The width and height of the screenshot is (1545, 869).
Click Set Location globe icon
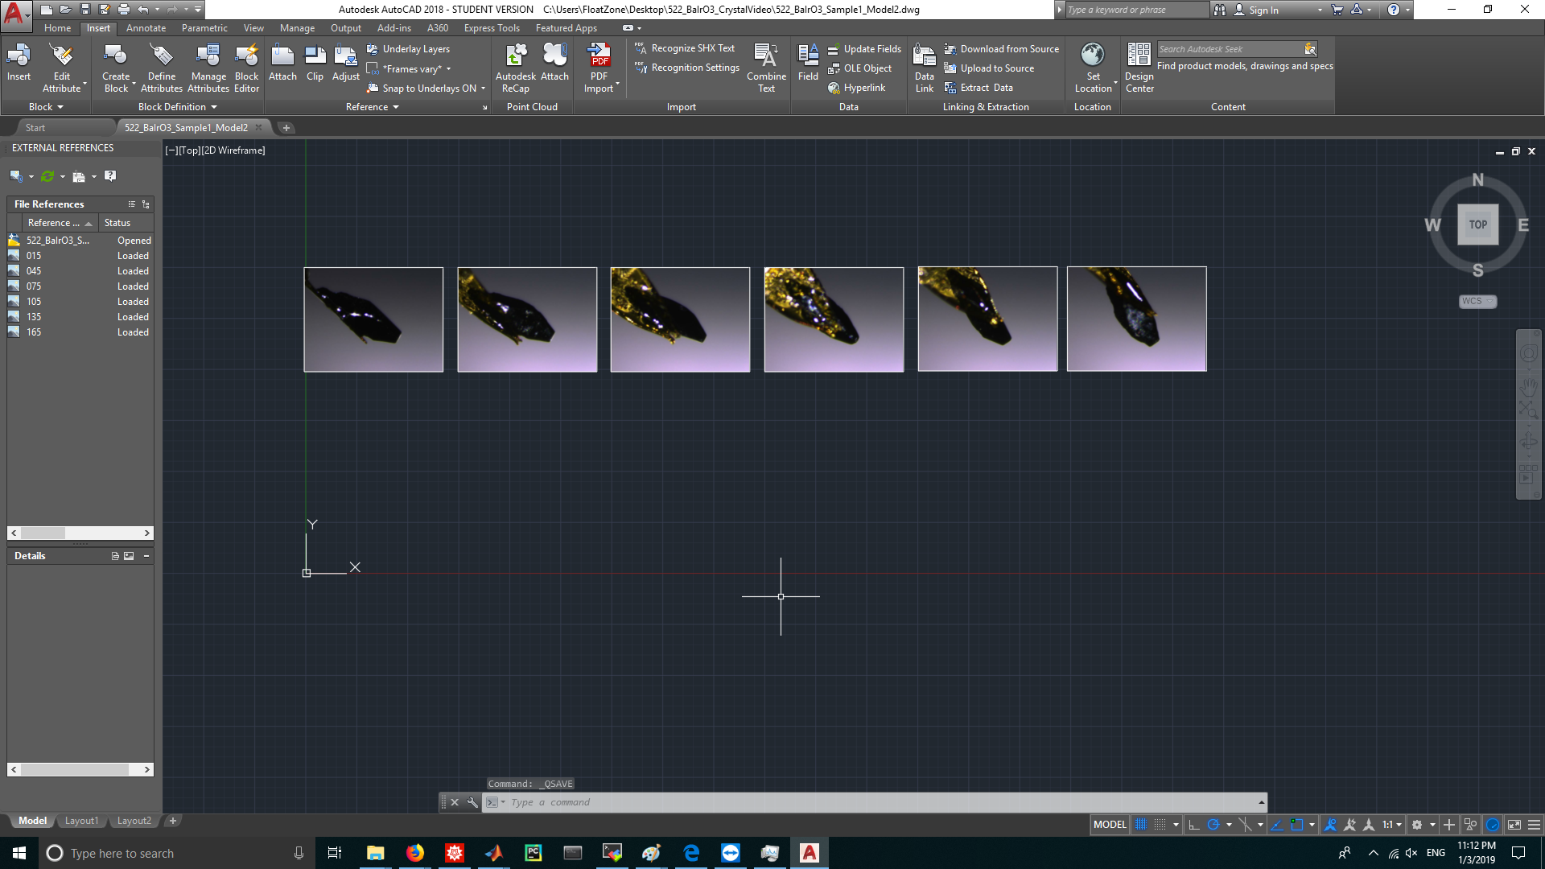coord(1092,55)
